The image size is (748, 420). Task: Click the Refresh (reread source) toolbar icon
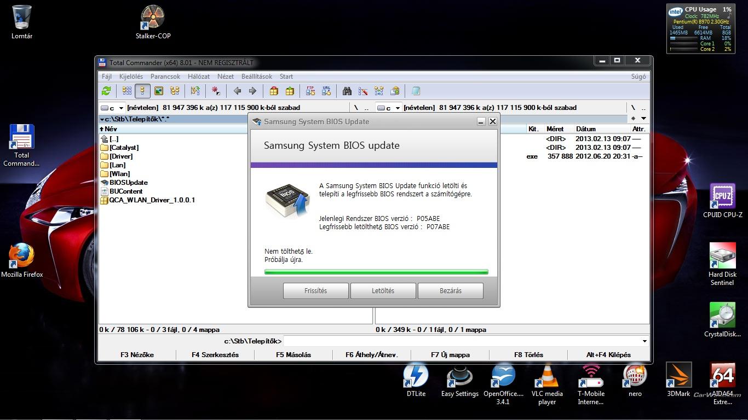[x=106, y=91]
